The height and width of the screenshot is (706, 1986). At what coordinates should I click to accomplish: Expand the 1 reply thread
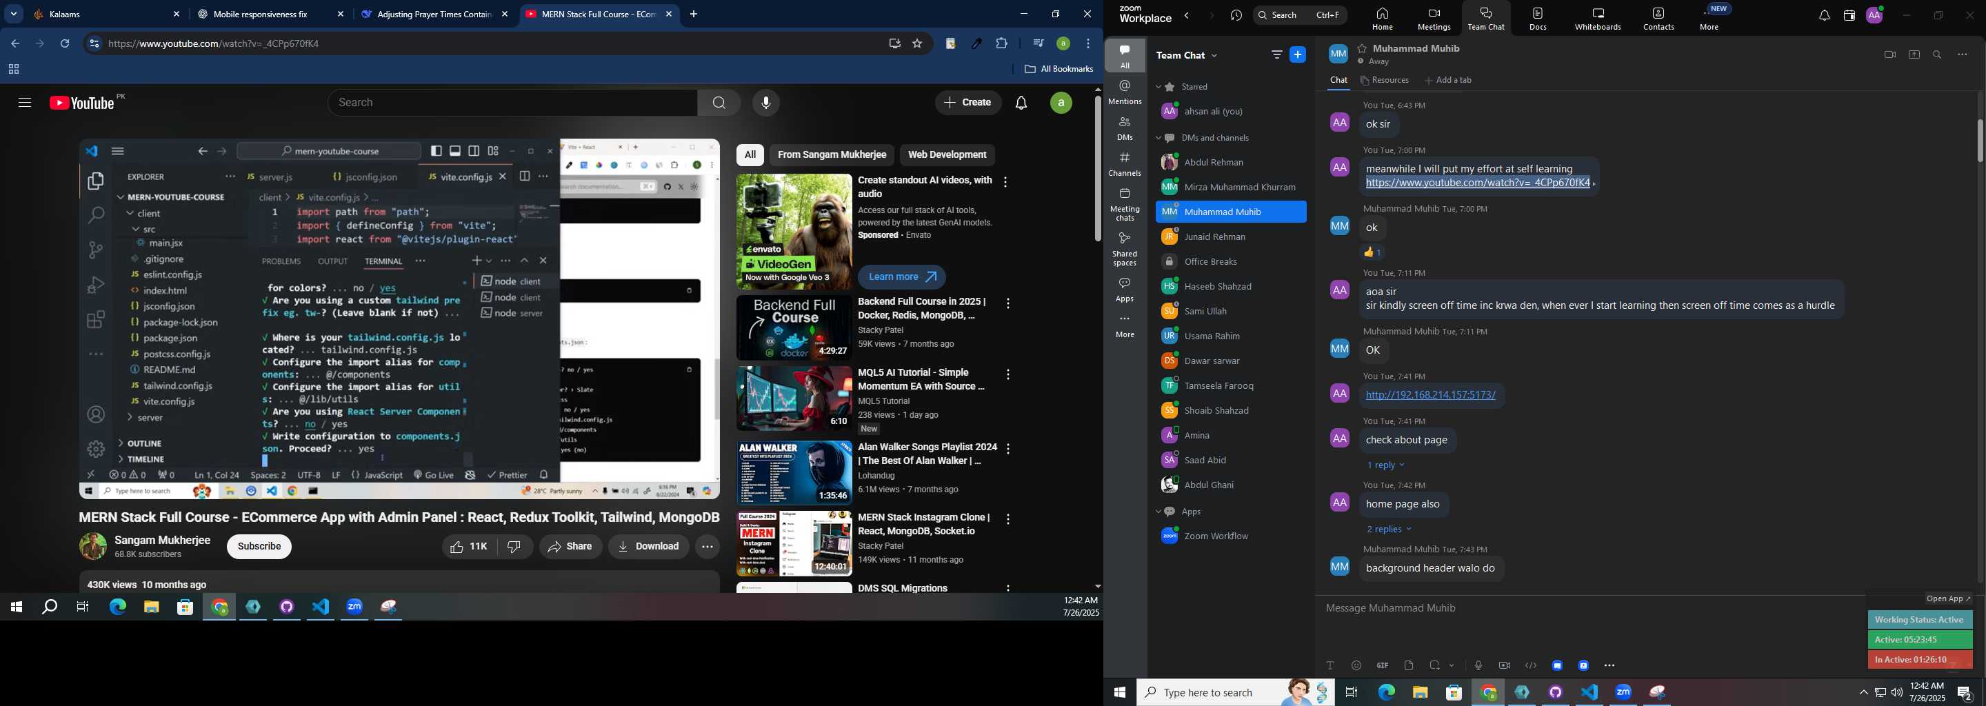tap(1385, 465)
